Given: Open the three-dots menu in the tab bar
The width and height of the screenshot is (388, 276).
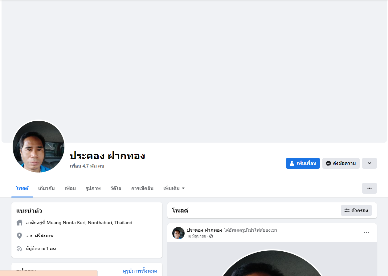Looking at the screenshot, I should 370,188.
